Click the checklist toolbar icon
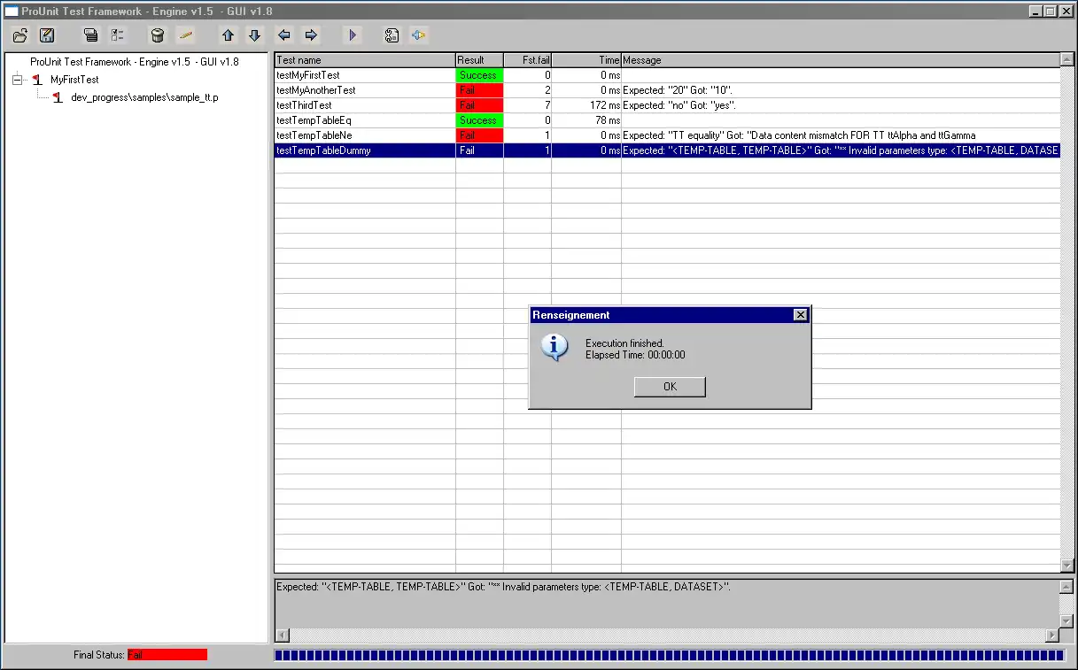Screen dimensions: 1078x670 pos(117,35)
